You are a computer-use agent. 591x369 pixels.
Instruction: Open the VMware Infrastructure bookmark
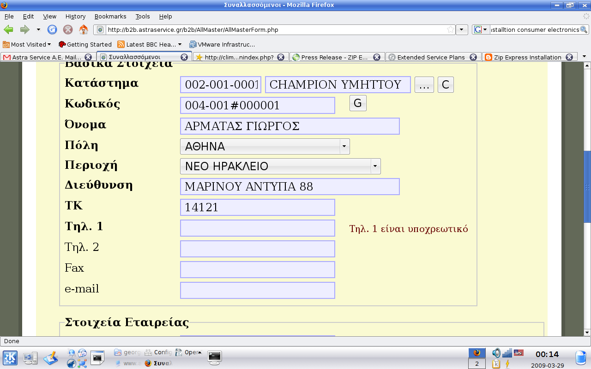(x=222, y=44)
